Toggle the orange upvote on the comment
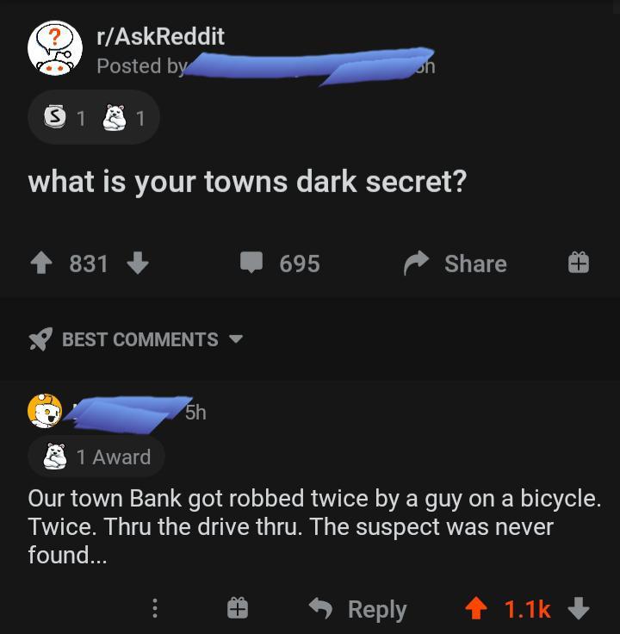The width and height of the screenshot is (620, 634). point(476,608)
